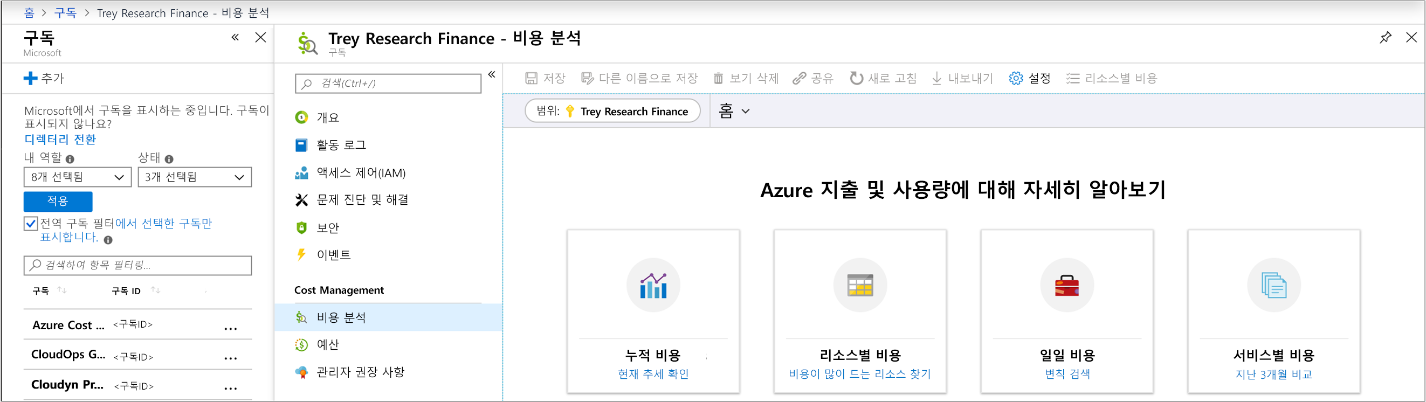Click the 적용 apply button
Viewport: 1426px width, 402px height.
coord(58,202)
